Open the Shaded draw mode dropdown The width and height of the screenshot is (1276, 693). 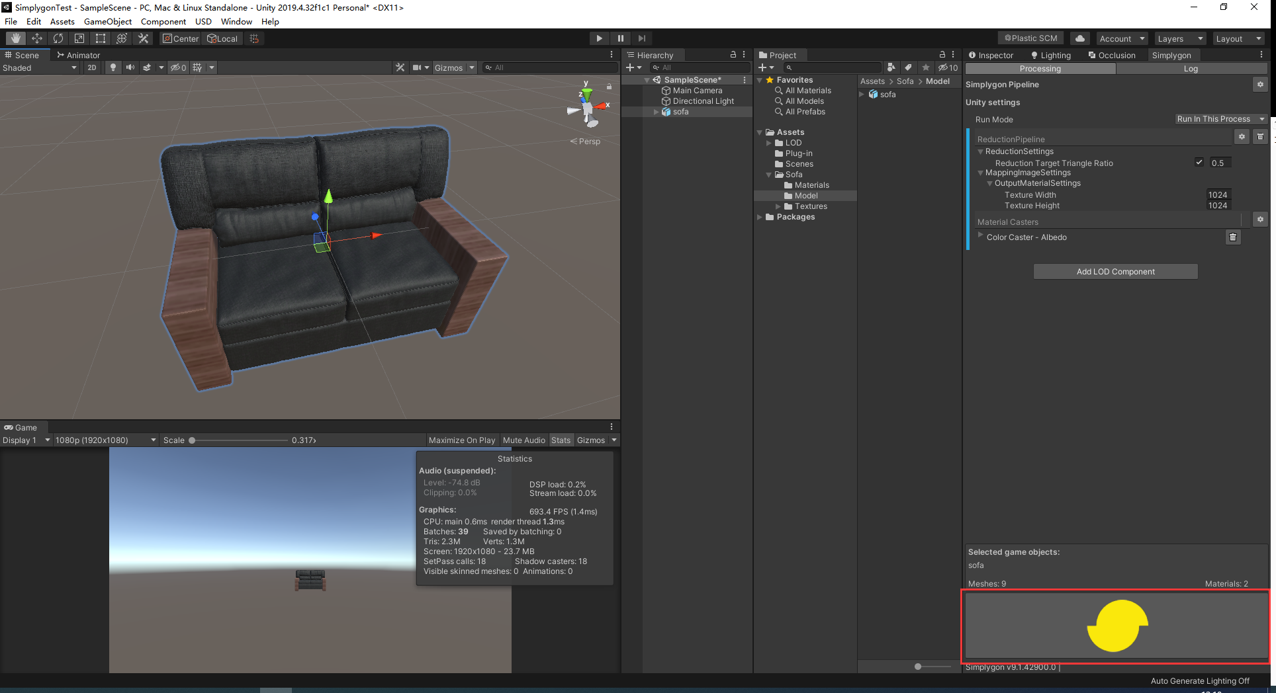tap(40, 67)
